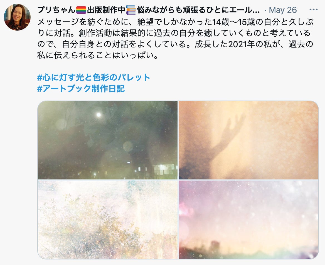Image resolution: width=325 pixels, height=265 pixels.
Task: Open hashtag #アートブック制作日記
Action: [x=81, y=89]
